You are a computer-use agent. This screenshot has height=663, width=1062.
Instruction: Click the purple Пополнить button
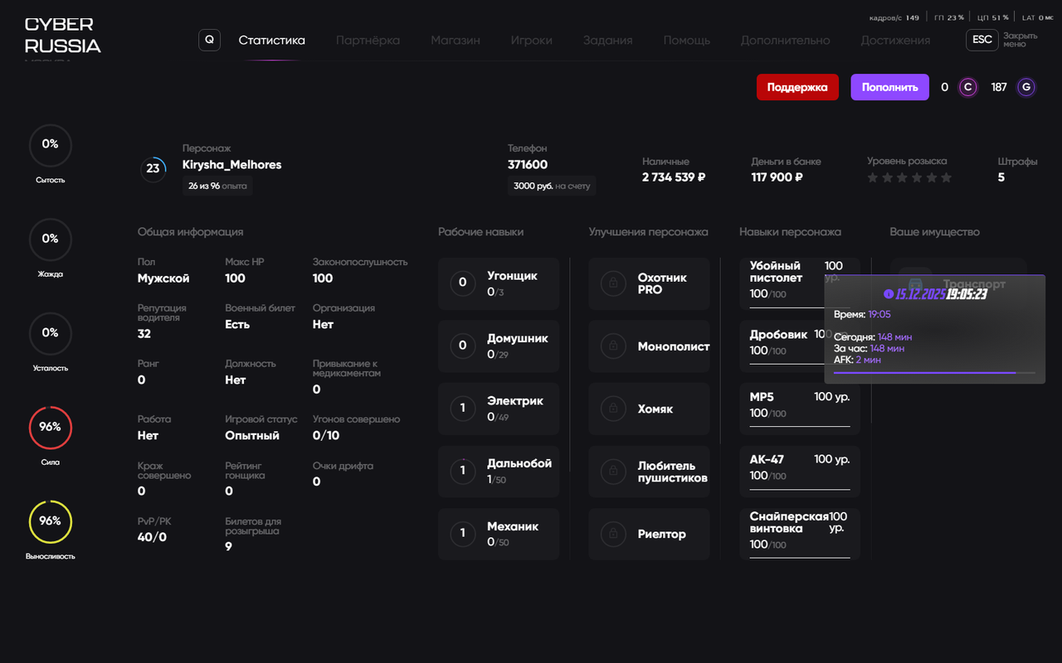point(889,87)
